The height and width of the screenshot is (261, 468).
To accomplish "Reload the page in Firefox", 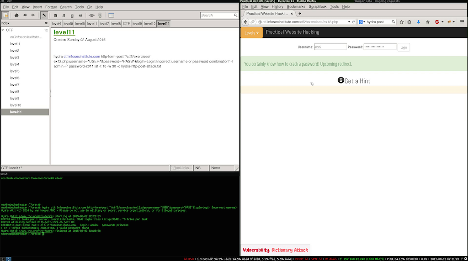I will coord(353,22).
